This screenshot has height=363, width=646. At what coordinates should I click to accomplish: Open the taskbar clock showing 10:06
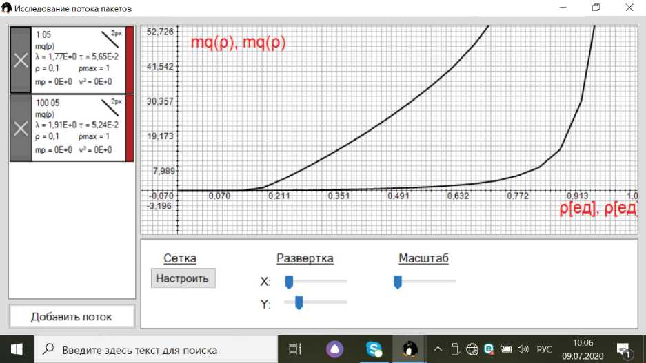coord(583,349)
